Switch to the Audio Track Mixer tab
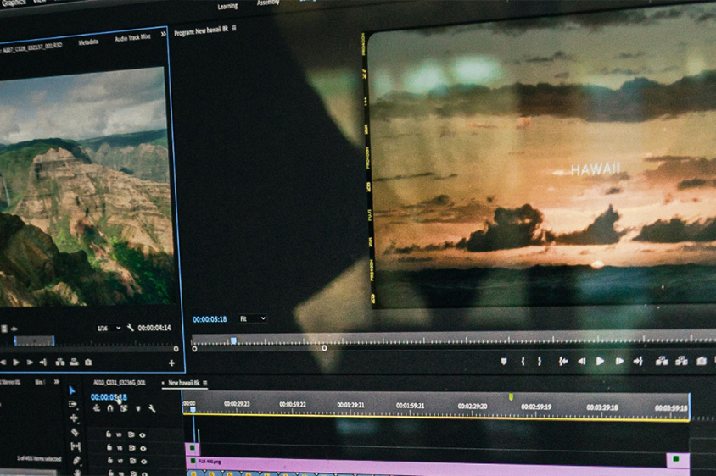Screen dimensions: 716x476 [132, 37]
